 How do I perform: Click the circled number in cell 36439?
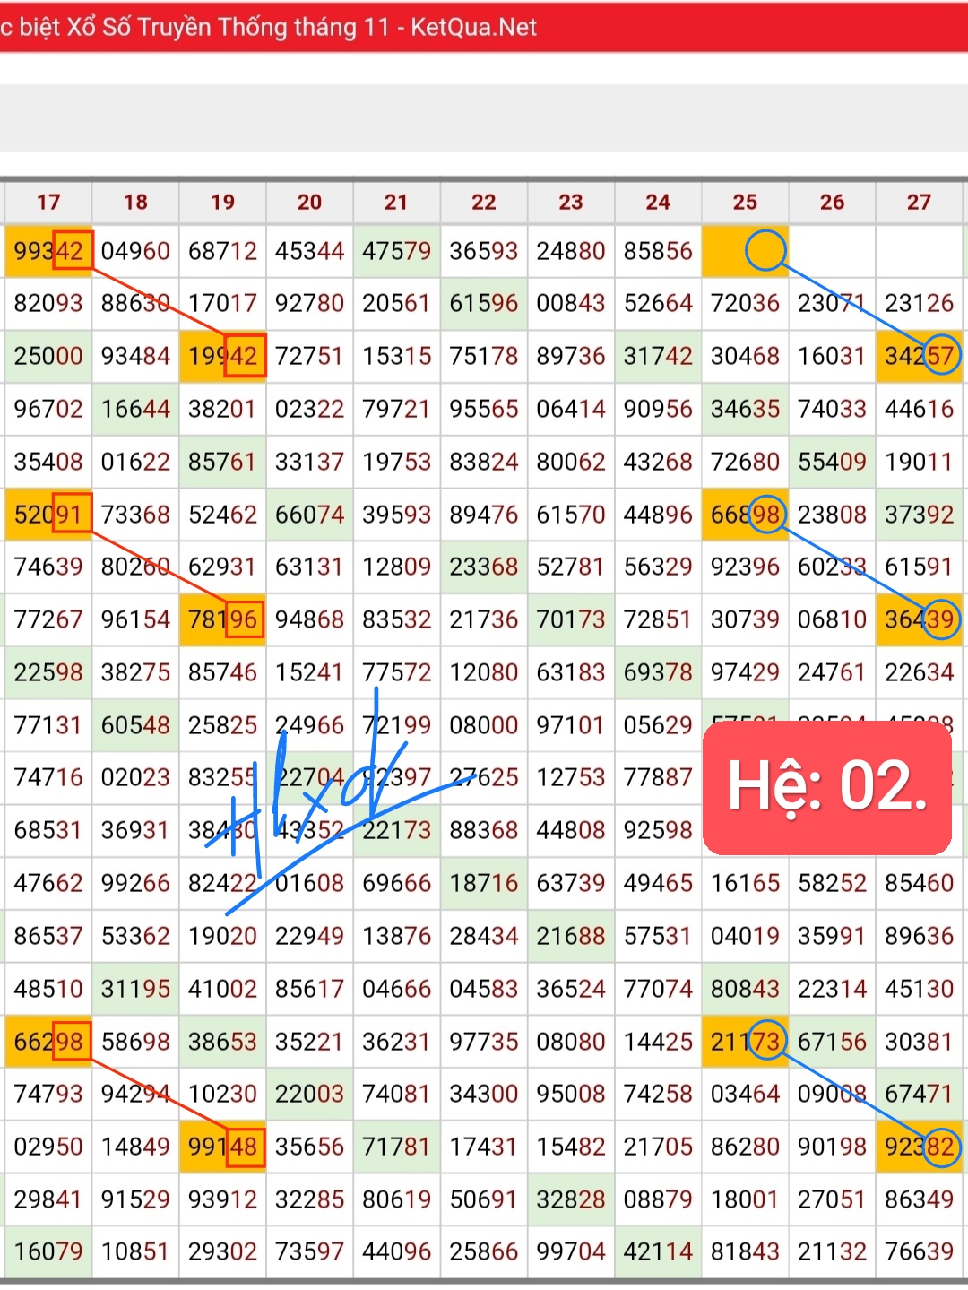click(940, 619)
